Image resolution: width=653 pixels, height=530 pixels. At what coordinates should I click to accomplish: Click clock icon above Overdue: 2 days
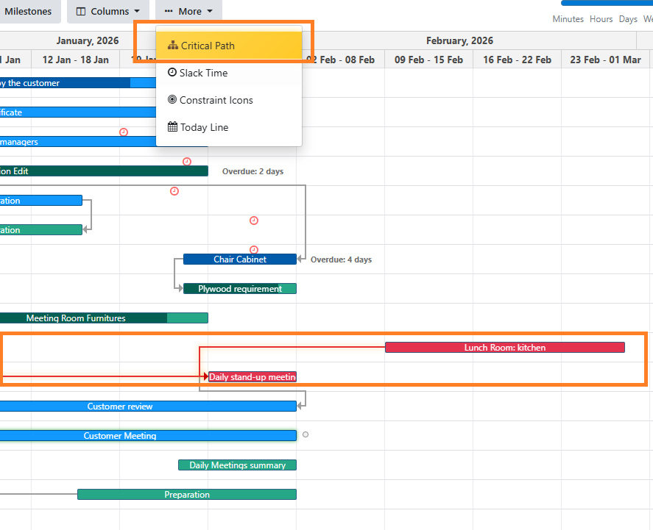pos(187,162)
